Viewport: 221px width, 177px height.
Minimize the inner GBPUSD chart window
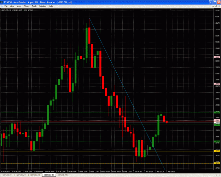click(x=213, y=6)
